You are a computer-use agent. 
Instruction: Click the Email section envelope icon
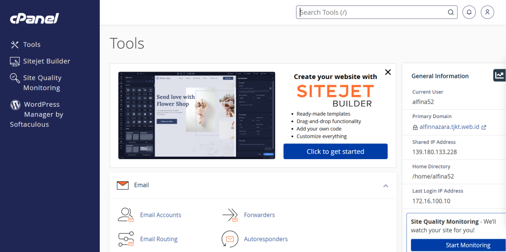coord(123,185)
